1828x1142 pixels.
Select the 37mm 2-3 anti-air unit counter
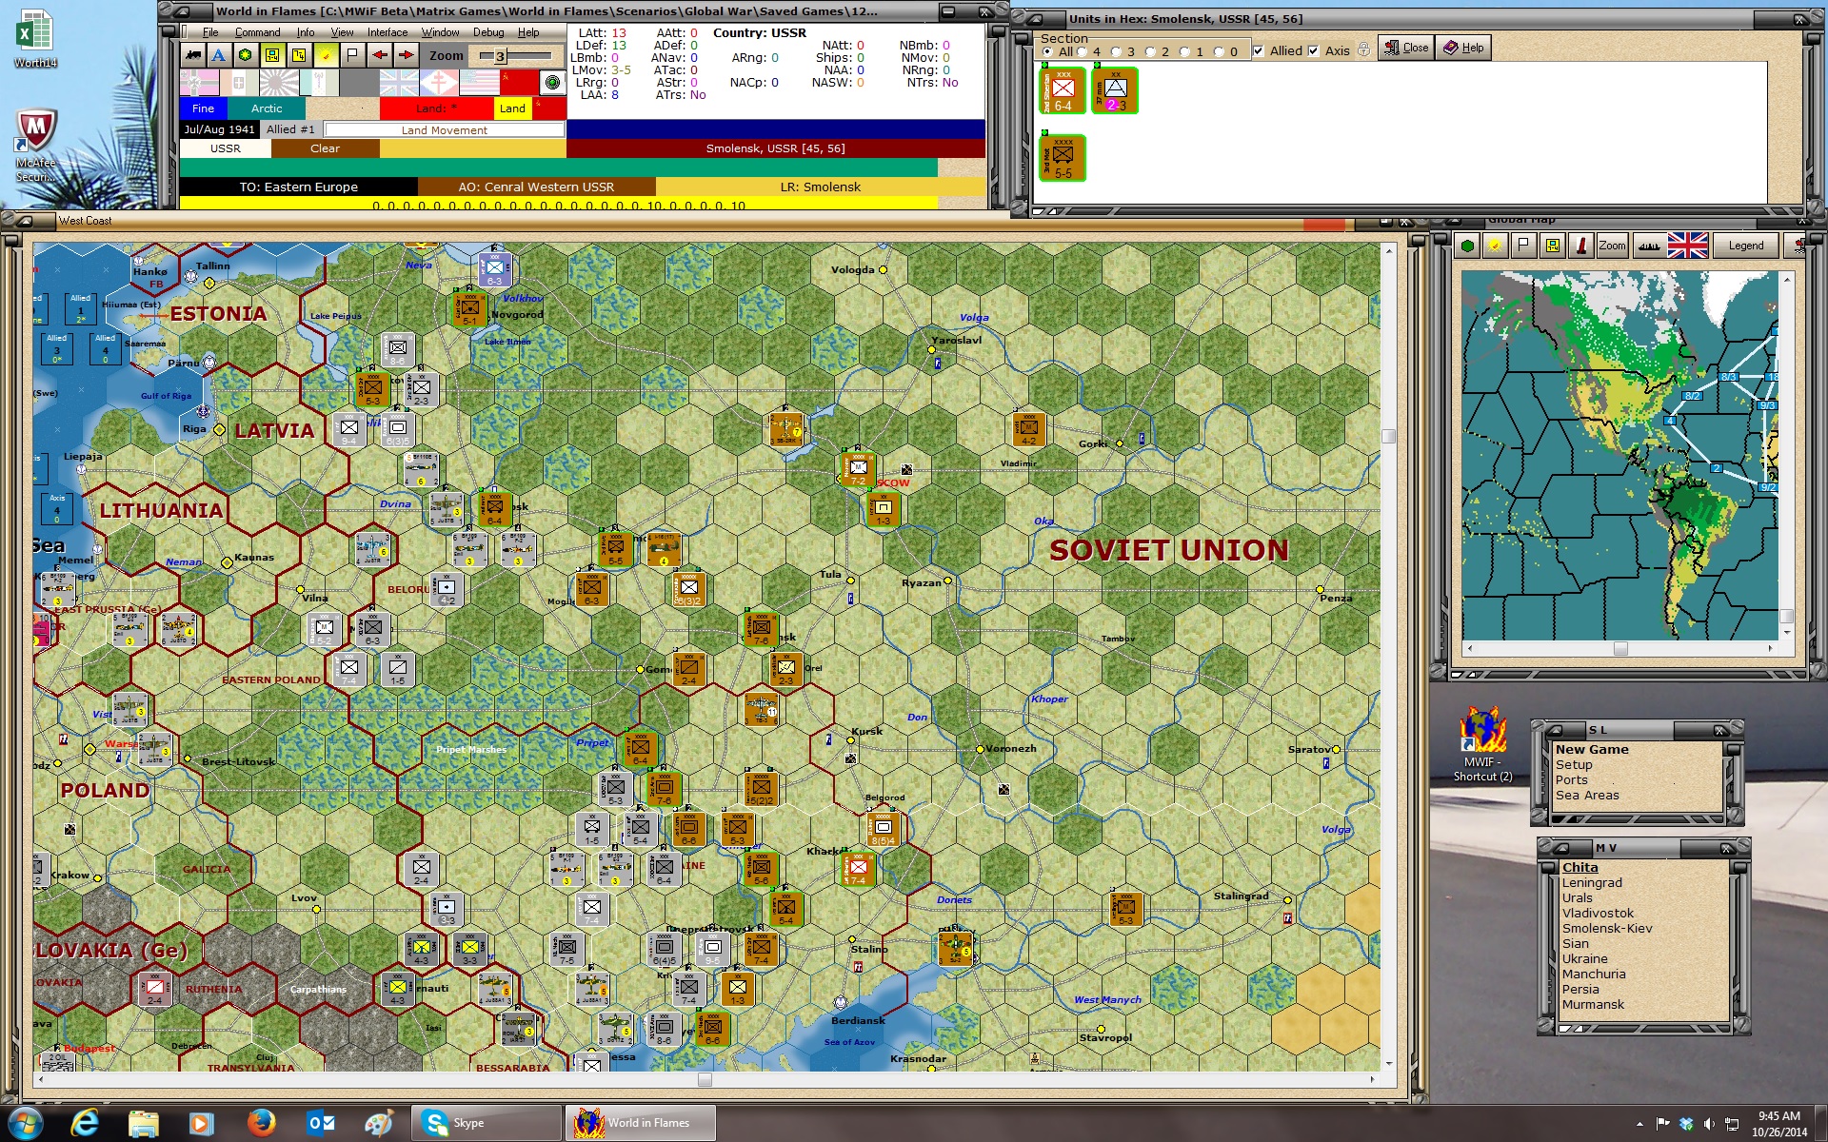1115,90
